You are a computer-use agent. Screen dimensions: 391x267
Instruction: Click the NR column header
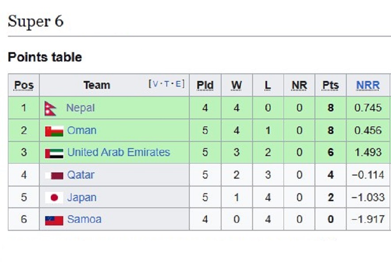pos(299,85)
